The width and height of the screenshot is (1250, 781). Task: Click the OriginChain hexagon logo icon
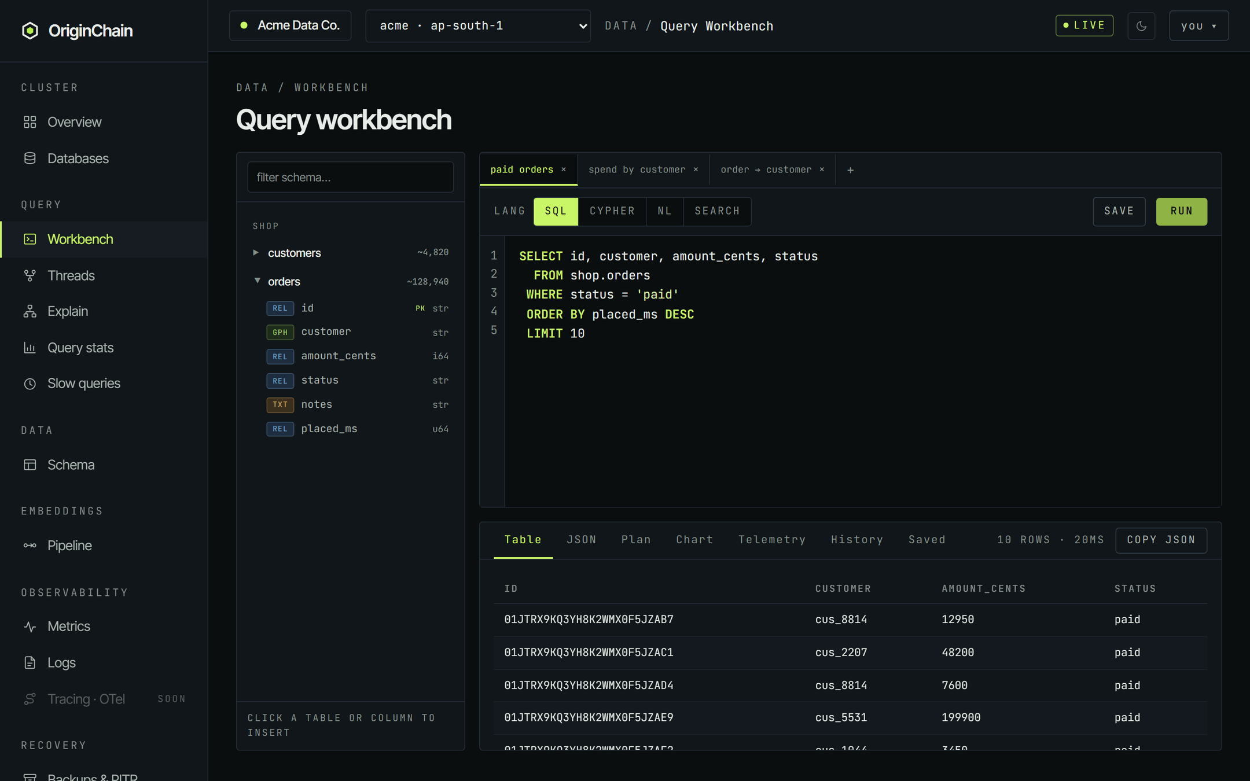[x=30, y=31]
